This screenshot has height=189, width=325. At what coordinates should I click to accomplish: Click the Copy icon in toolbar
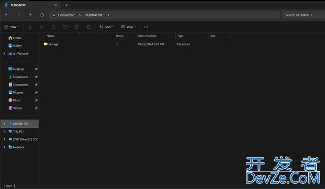(42, 27)
